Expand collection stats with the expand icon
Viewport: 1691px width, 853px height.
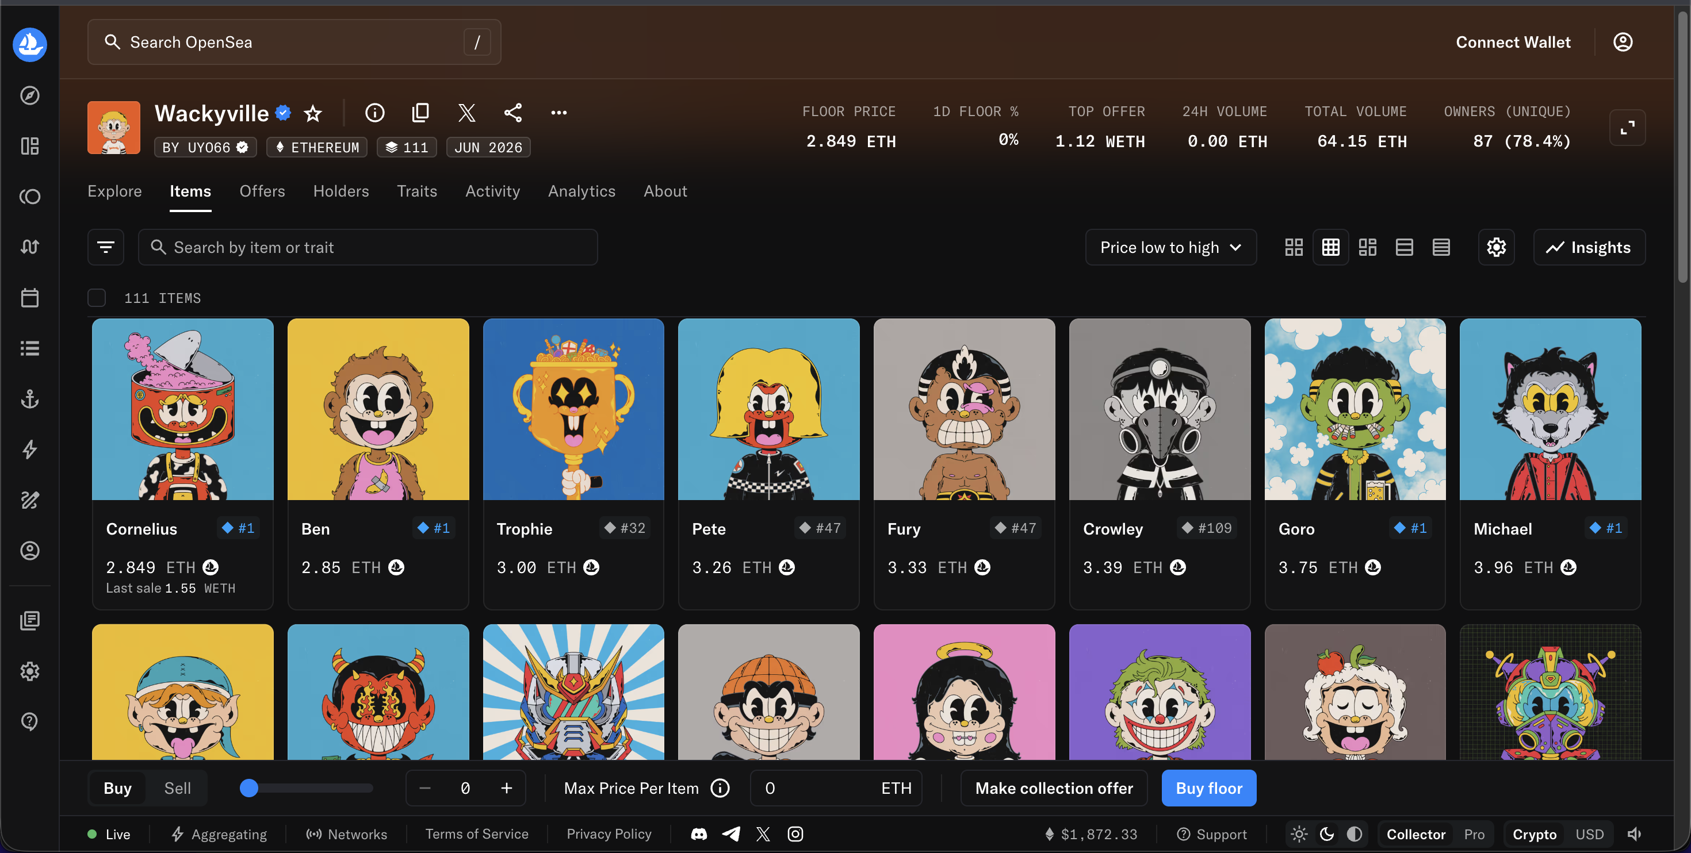(1627, 127)
